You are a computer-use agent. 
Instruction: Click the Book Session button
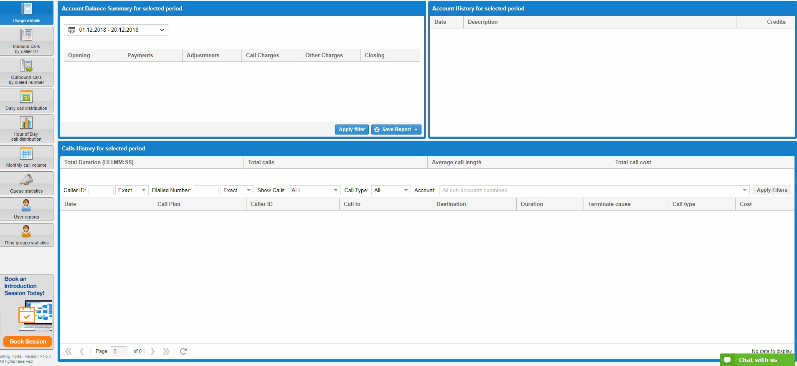[28, 342]
